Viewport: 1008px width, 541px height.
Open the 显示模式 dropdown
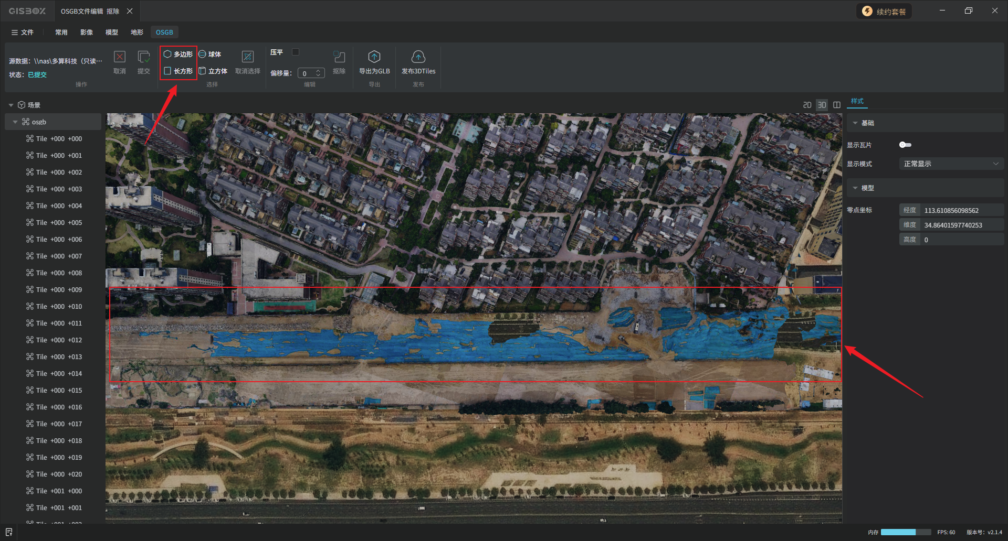click(x=951, y=164)
